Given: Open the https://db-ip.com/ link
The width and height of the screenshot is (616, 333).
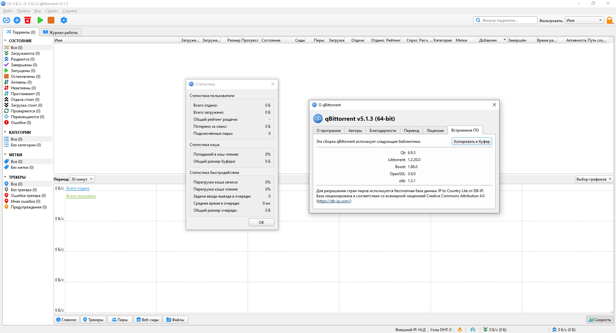Looking at the screenshot, I should (334, 201).
